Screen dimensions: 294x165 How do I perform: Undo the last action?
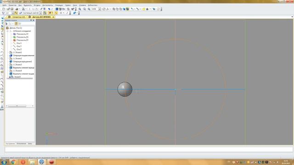(49, 9)
